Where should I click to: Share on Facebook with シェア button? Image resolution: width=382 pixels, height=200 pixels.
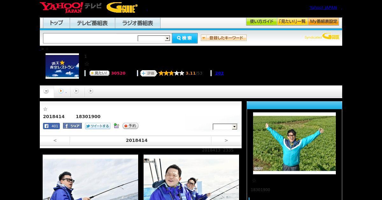coord(72,126)
